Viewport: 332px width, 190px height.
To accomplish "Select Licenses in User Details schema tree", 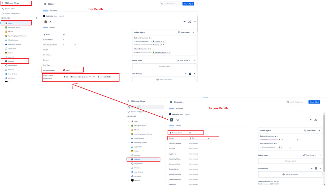I will click(11, 61).
